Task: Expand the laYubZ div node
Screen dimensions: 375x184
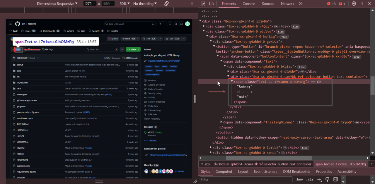Action: [x=211, y=148]
